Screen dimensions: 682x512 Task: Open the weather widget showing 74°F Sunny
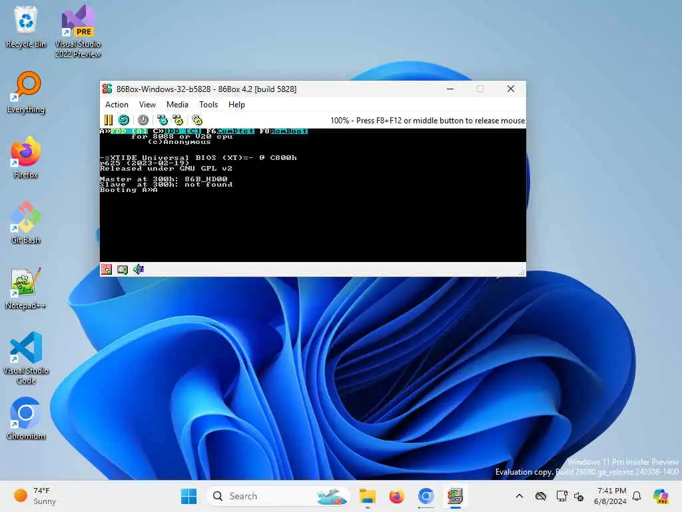click(35, 496)
